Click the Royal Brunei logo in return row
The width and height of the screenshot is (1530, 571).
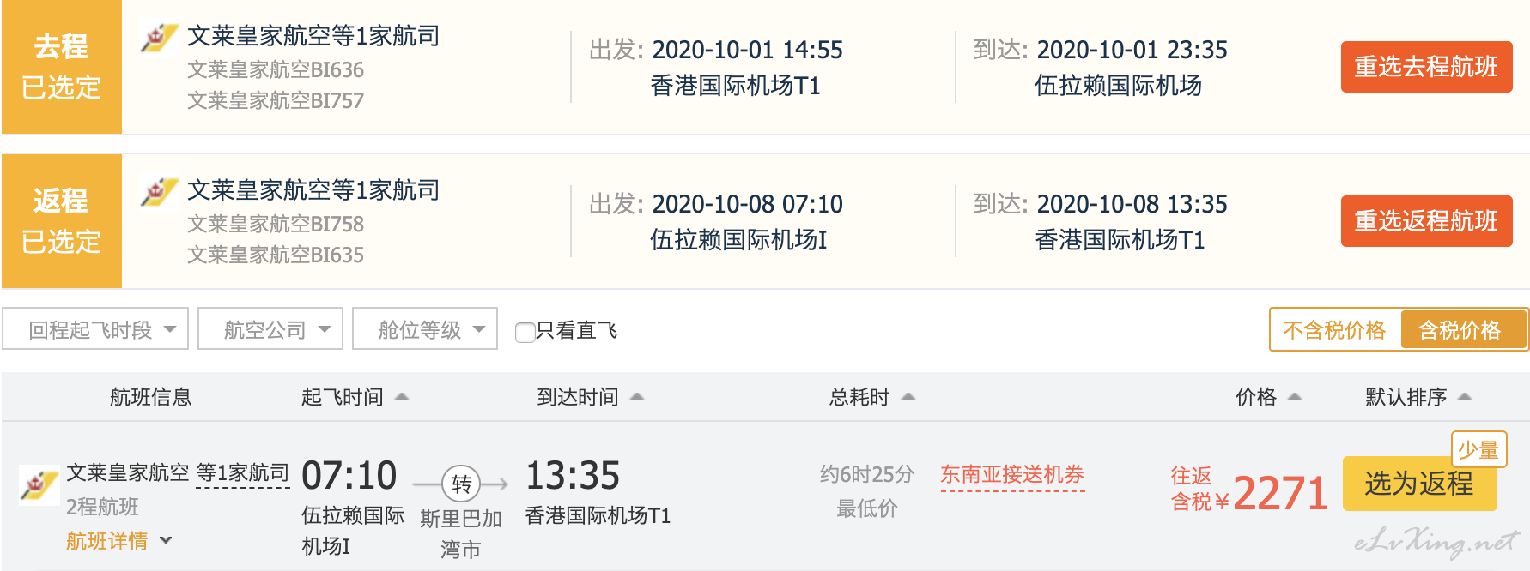[x=159, y=192]
